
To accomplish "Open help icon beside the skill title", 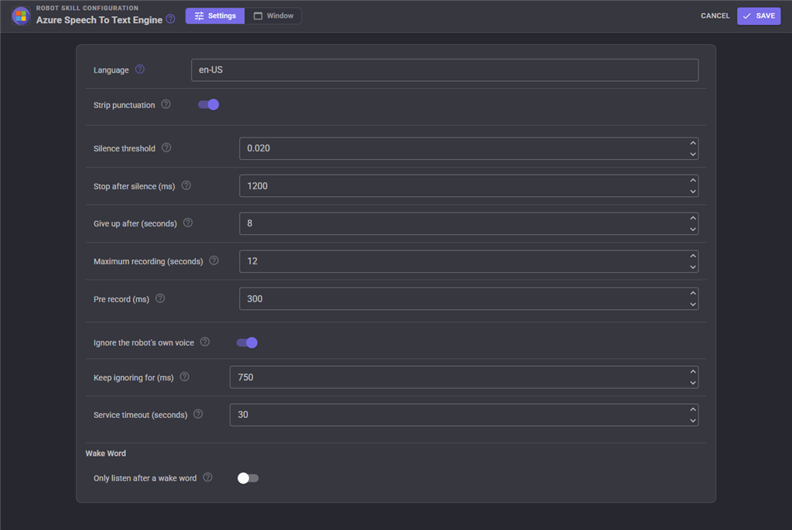I will click(x=171, y=19).
